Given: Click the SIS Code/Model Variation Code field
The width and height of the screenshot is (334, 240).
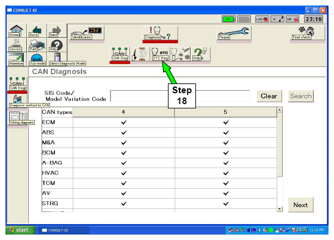Looking at the screenshot, I should [x=180, y=96].
